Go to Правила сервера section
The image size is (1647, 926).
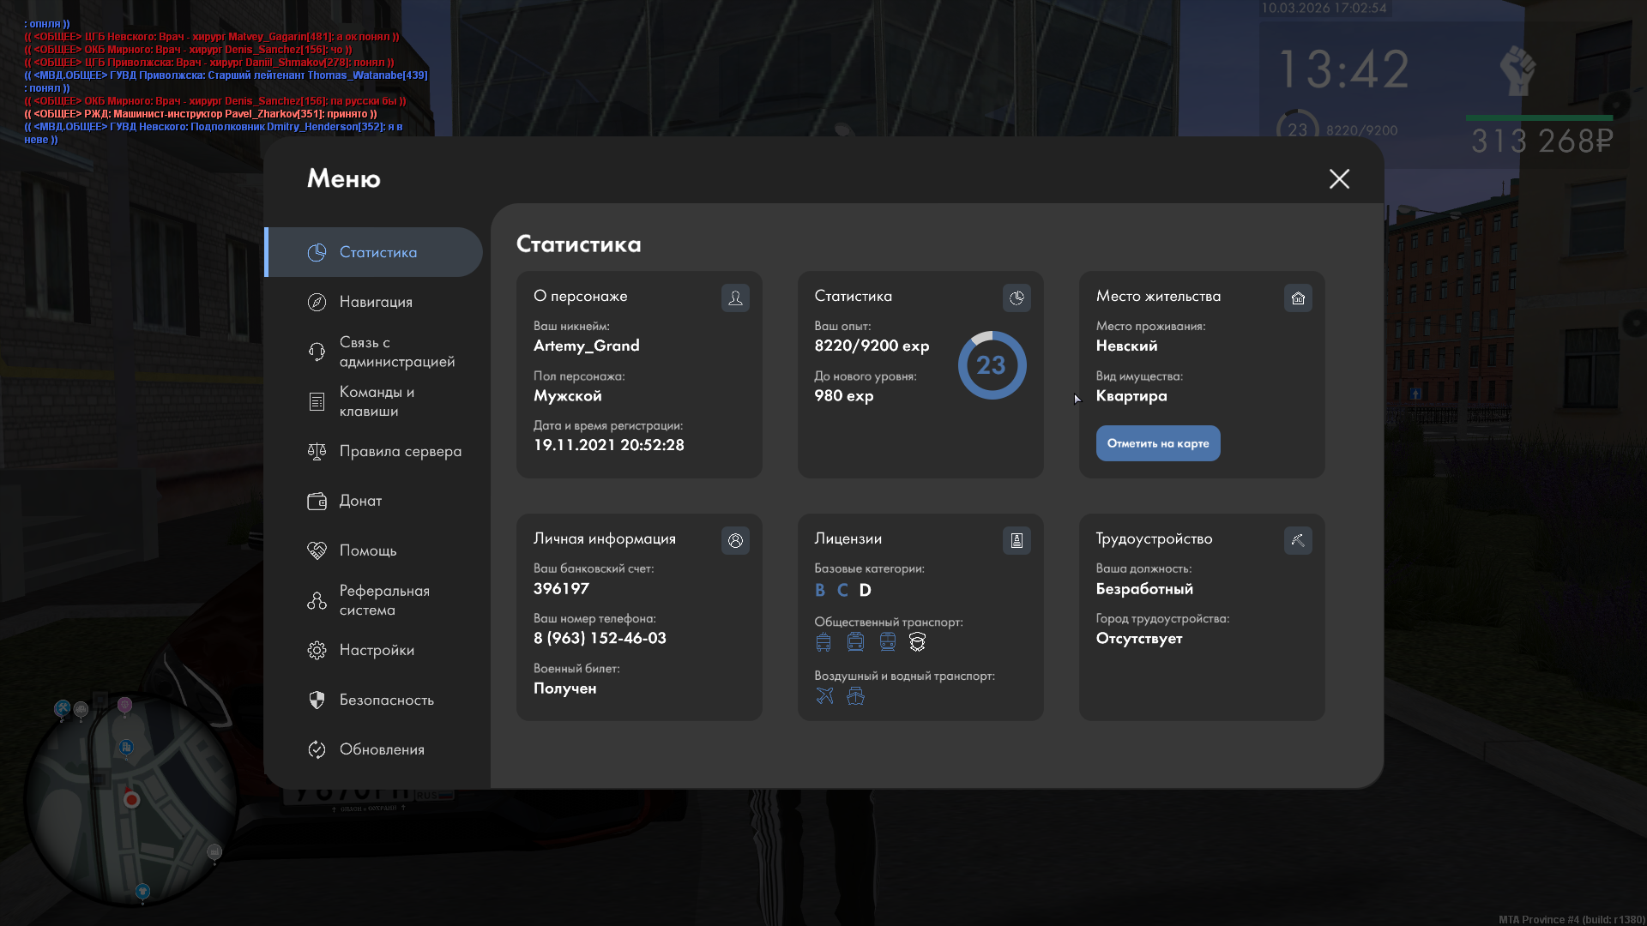pos(399,451)
